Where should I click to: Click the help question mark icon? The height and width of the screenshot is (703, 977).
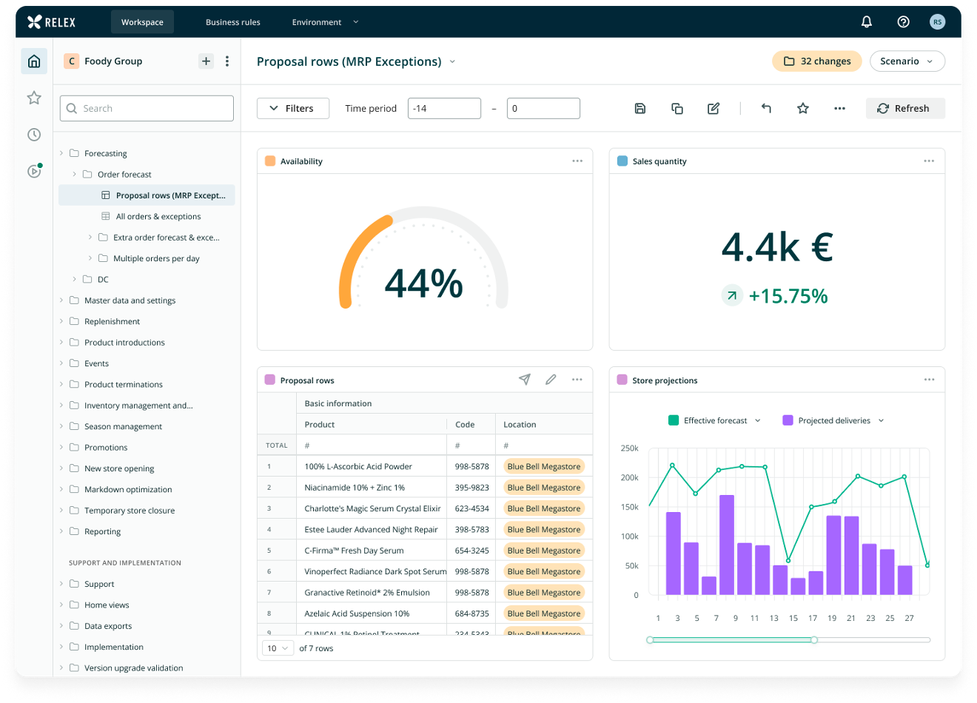point(903,21)
